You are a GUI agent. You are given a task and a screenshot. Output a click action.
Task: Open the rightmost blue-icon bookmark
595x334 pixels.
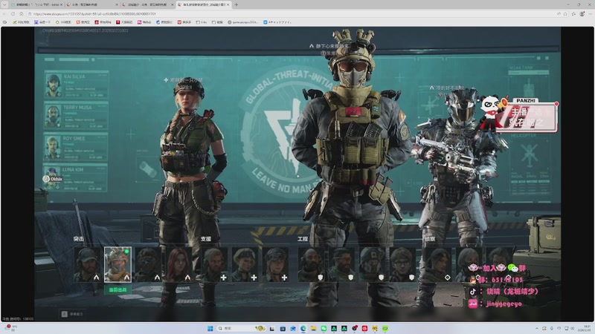click(x=277, y=22)
